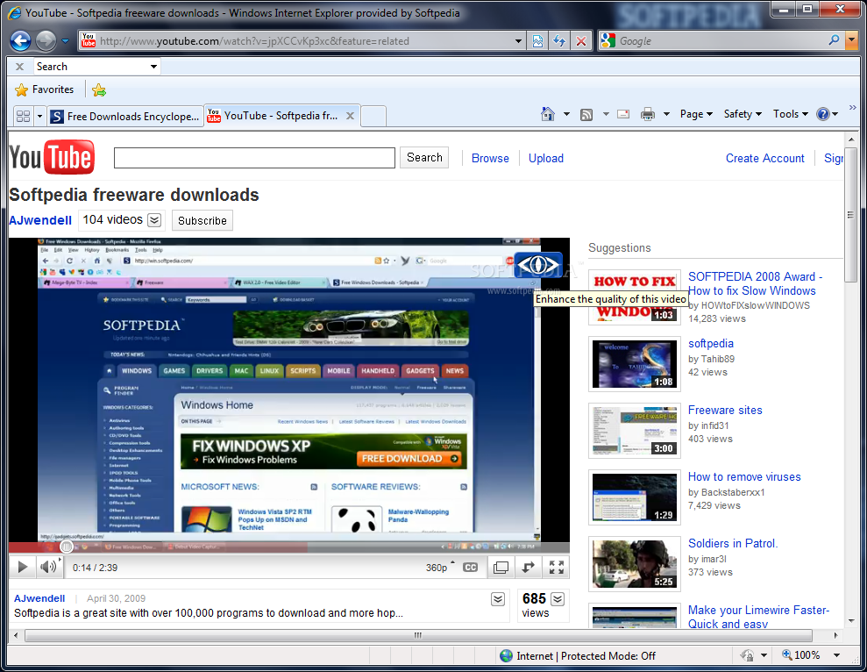
Task: Click the vertical scrollbar down arrow
Action: (x=850, y=621)
